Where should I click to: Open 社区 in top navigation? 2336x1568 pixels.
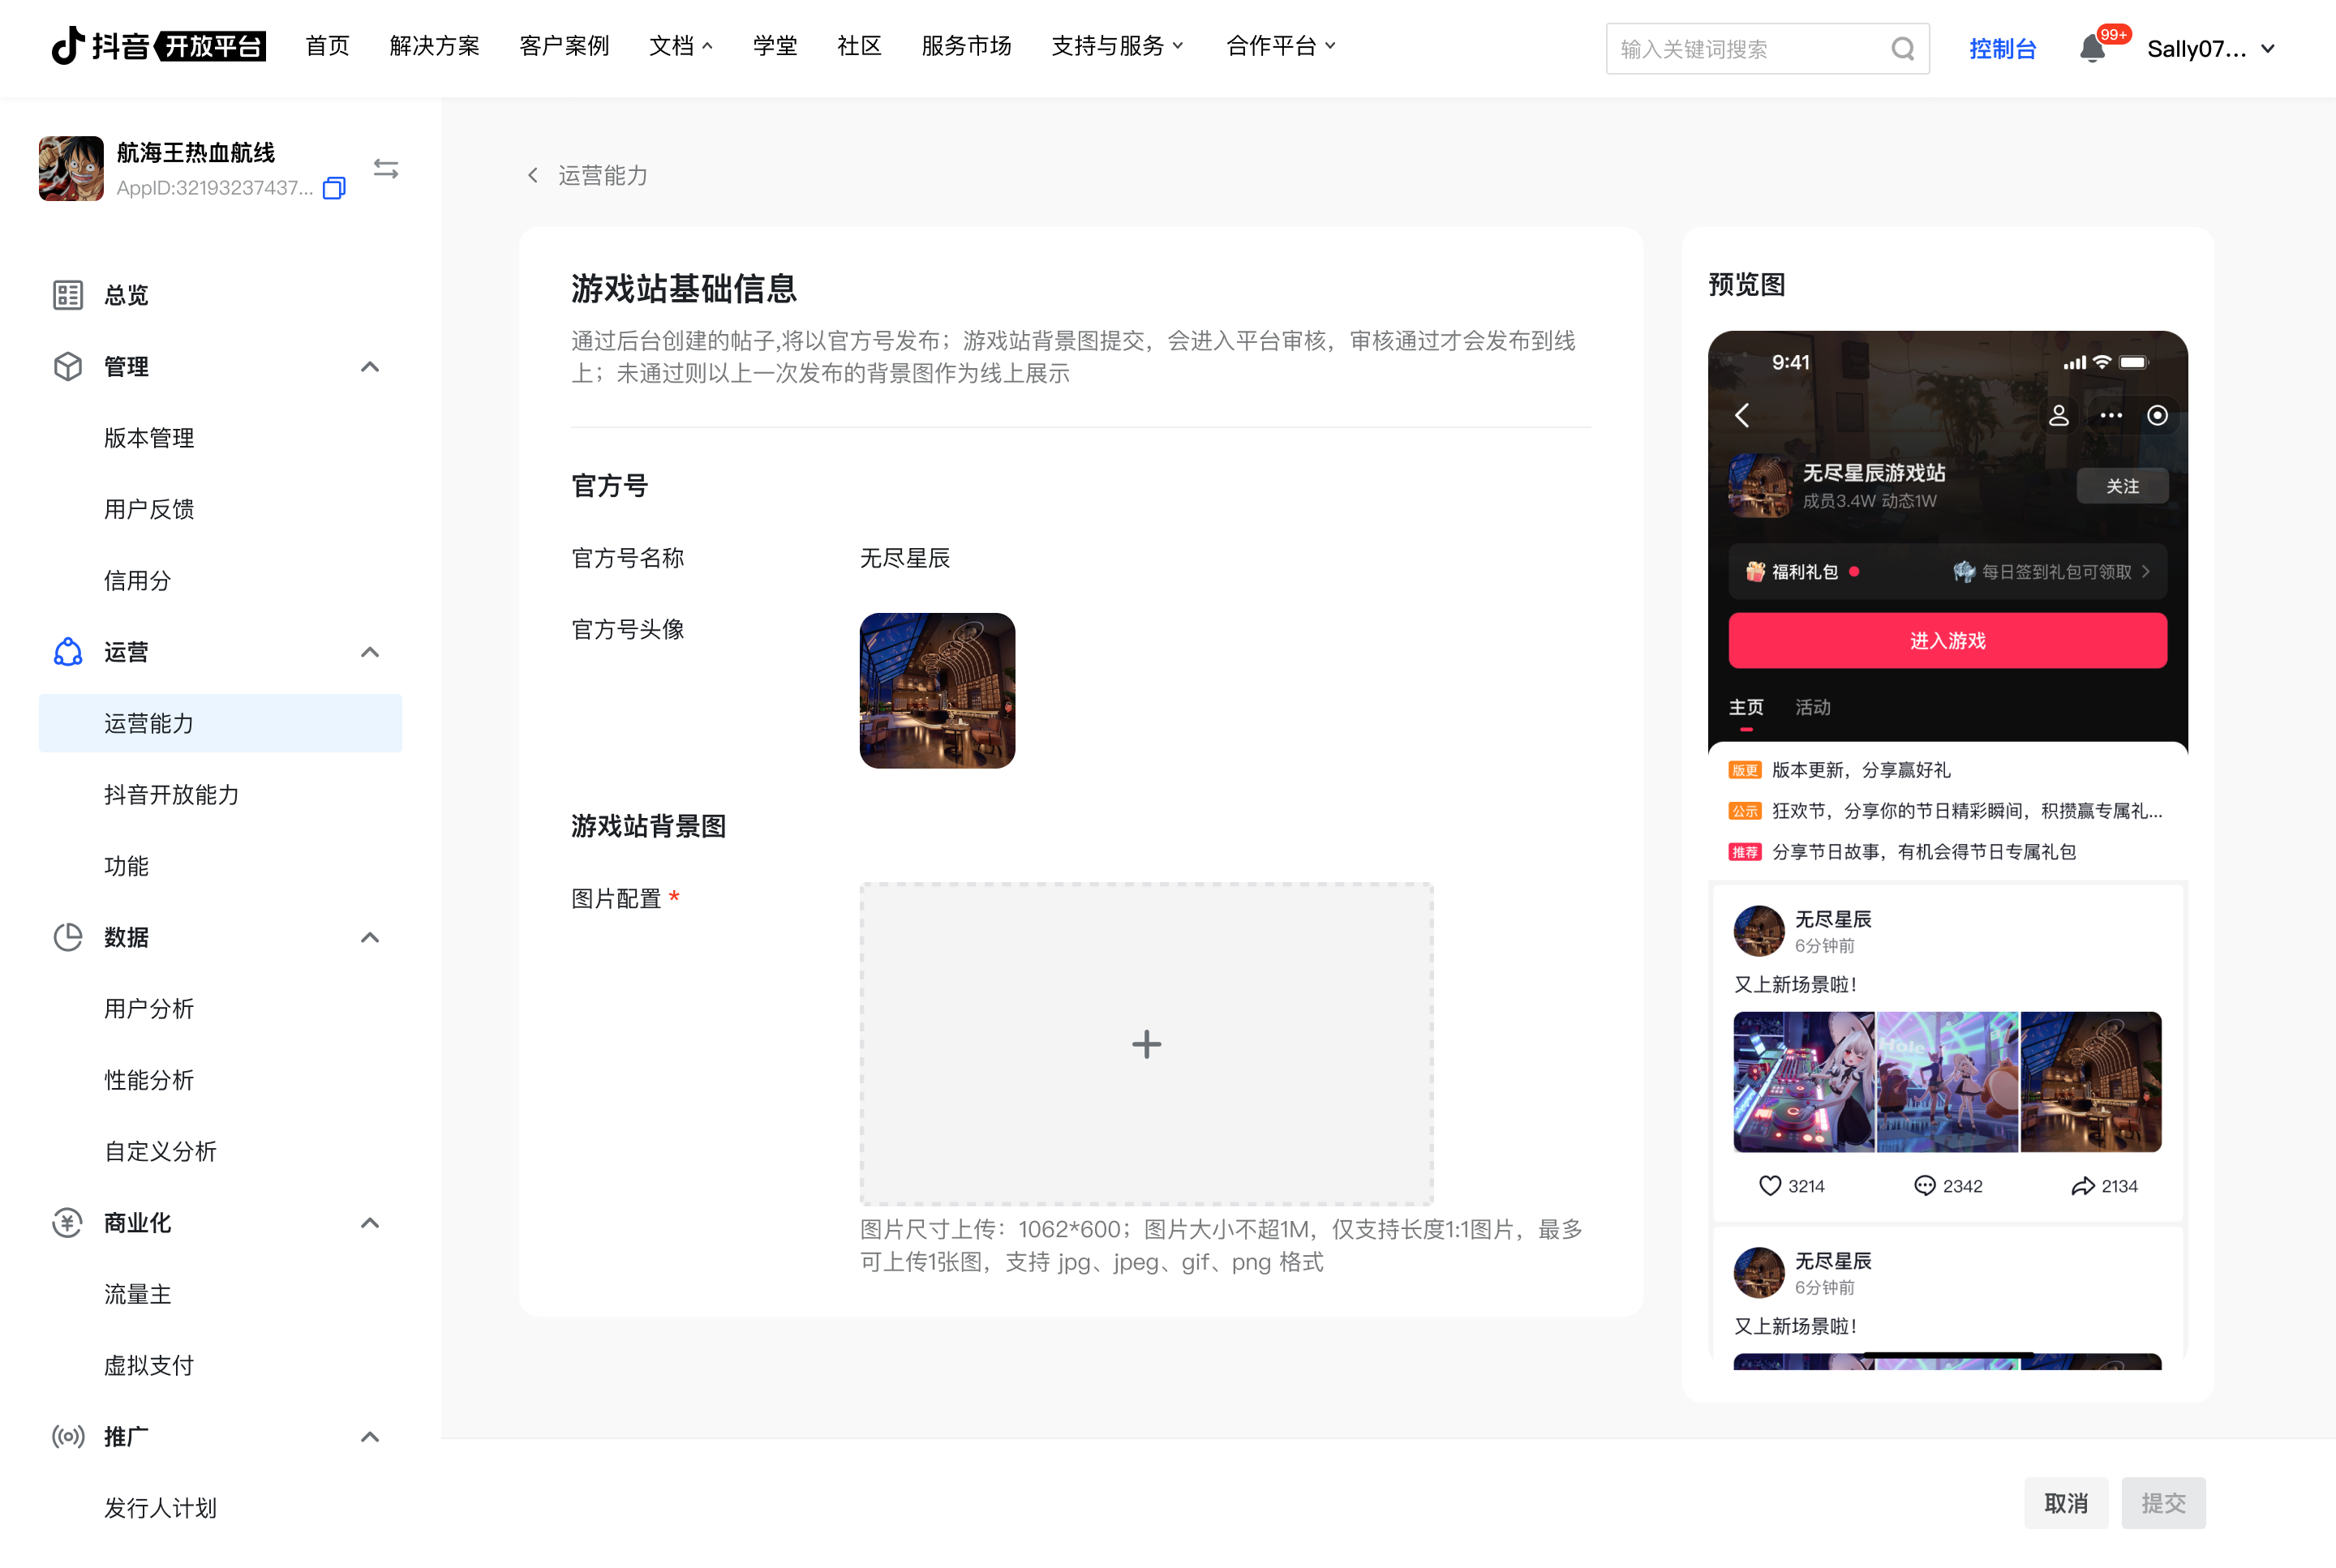coord(858,46)
